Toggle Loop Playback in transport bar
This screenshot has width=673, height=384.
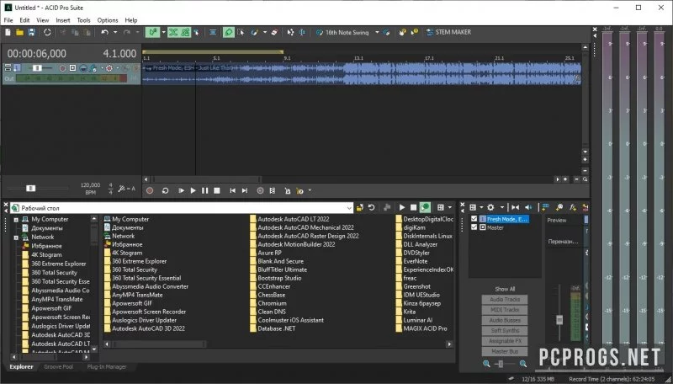[165, 190]
